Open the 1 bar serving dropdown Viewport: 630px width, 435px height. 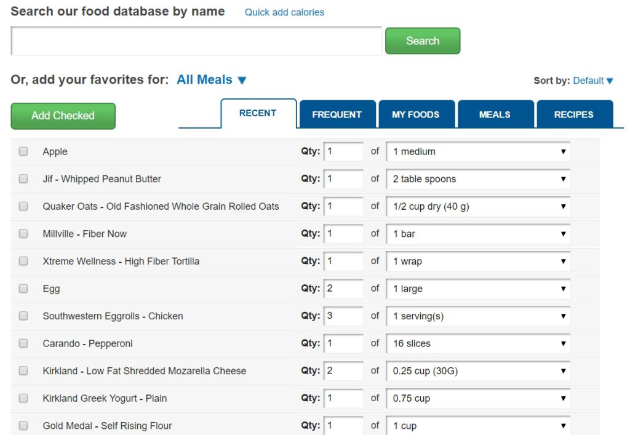click(478, 234)
